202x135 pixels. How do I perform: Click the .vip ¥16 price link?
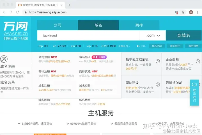click(x=92, y=46)
